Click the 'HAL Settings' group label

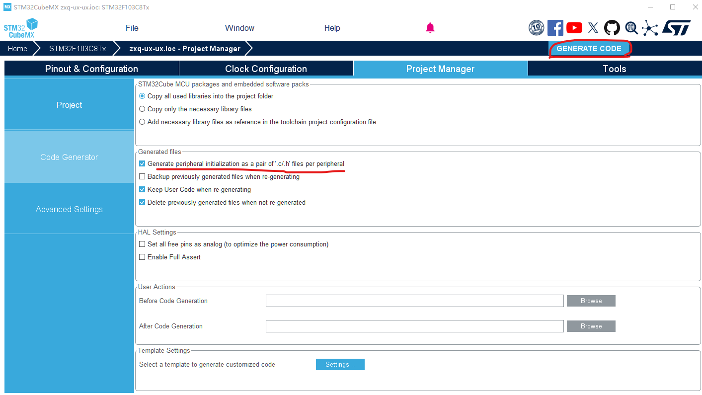pos(157,232)
